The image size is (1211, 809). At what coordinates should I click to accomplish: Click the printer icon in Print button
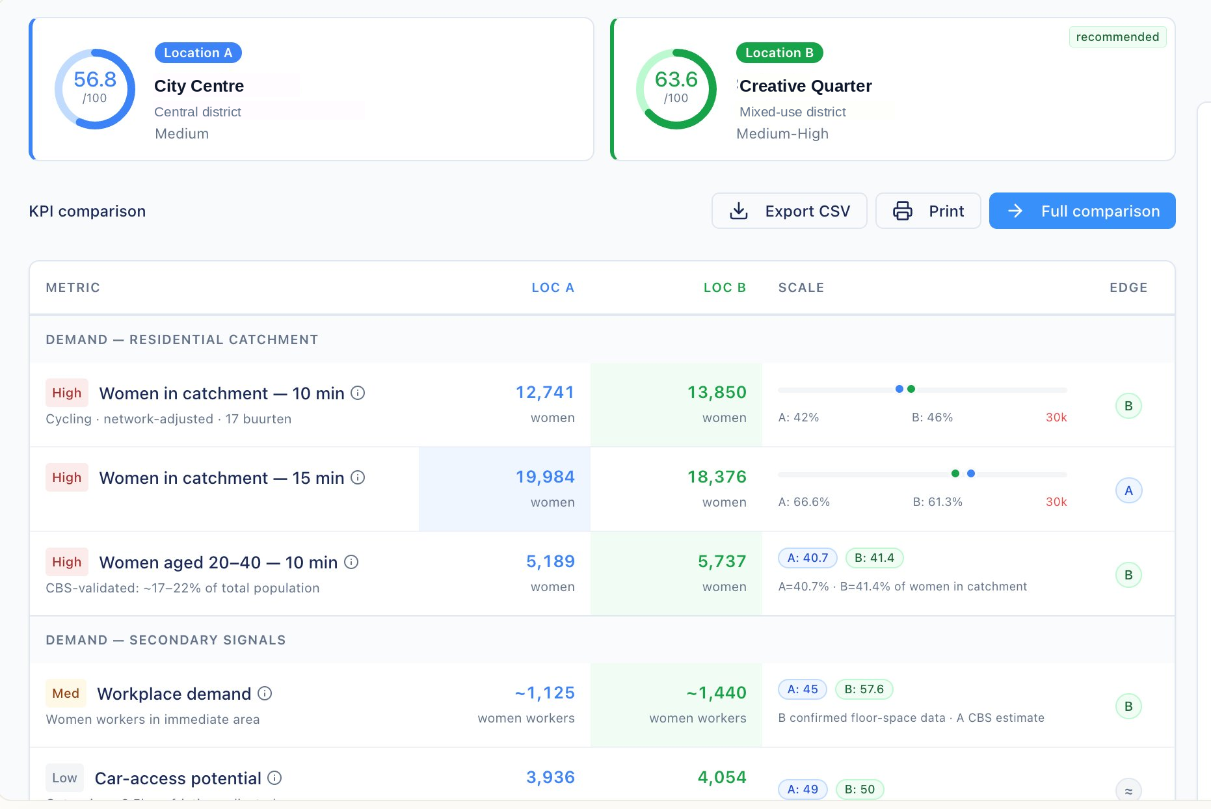click(x=903, y=211)
